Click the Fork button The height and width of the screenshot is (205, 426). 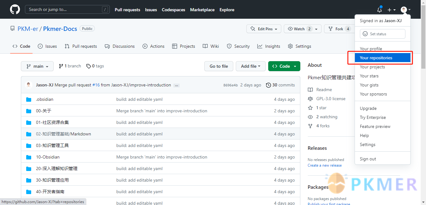[x=339, y=29]
